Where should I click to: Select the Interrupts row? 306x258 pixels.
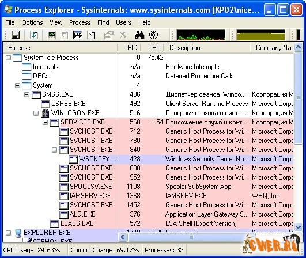coord(148,67)
